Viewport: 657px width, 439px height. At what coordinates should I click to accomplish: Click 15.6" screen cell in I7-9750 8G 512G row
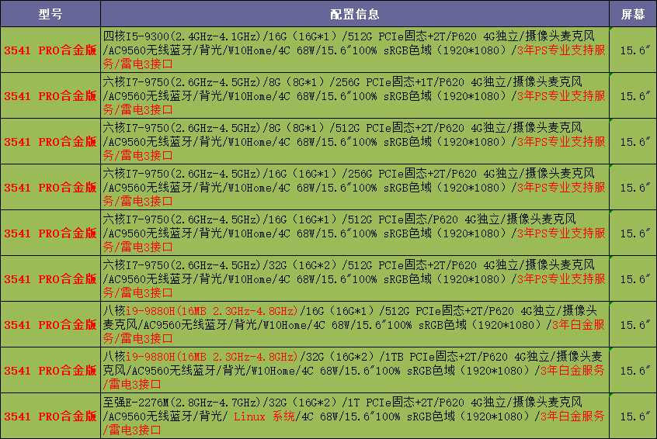click(x=633, y=141)
